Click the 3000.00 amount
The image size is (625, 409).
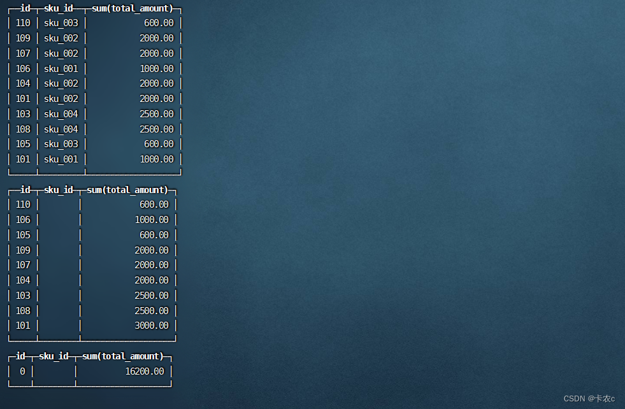point(152,326)
